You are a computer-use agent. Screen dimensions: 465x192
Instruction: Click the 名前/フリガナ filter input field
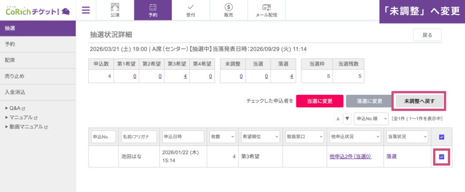tap(139, 137)
